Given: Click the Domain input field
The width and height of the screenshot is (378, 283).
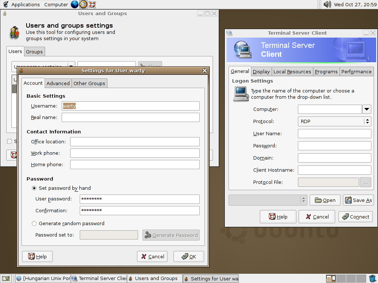Looking at the screenshot, I should pyautogui.click(x=334, y=158).
